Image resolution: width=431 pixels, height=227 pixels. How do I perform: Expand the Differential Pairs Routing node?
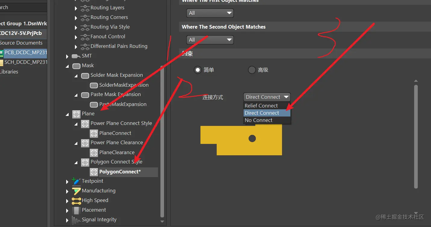(x=76, y=47)
